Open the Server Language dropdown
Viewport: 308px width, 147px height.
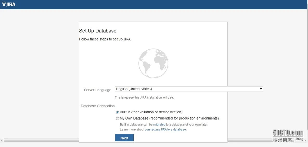(189, 89)
